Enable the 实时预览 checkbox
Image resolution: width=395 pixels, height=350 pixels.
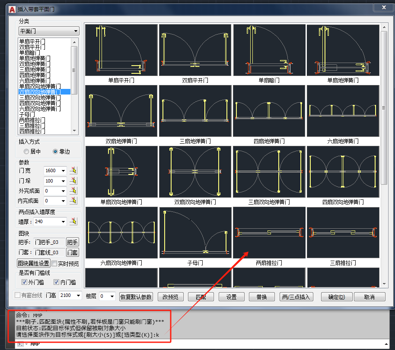coord(54,263)
